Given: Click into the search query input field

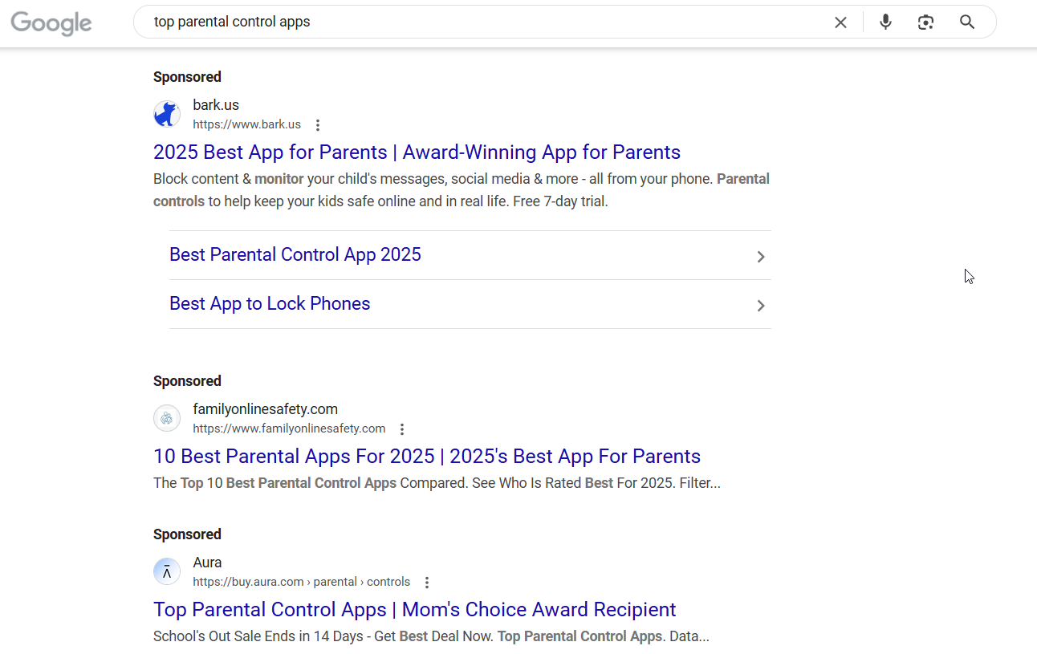Looking at the screenshot, I should tap(482, 22).
